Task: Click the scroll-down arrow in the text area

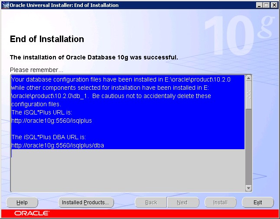Action: coord(248,188)
